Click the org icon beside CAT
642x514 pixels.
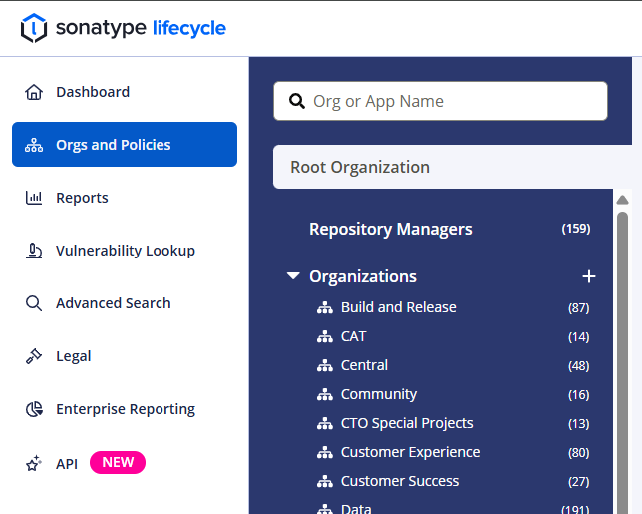325,337
